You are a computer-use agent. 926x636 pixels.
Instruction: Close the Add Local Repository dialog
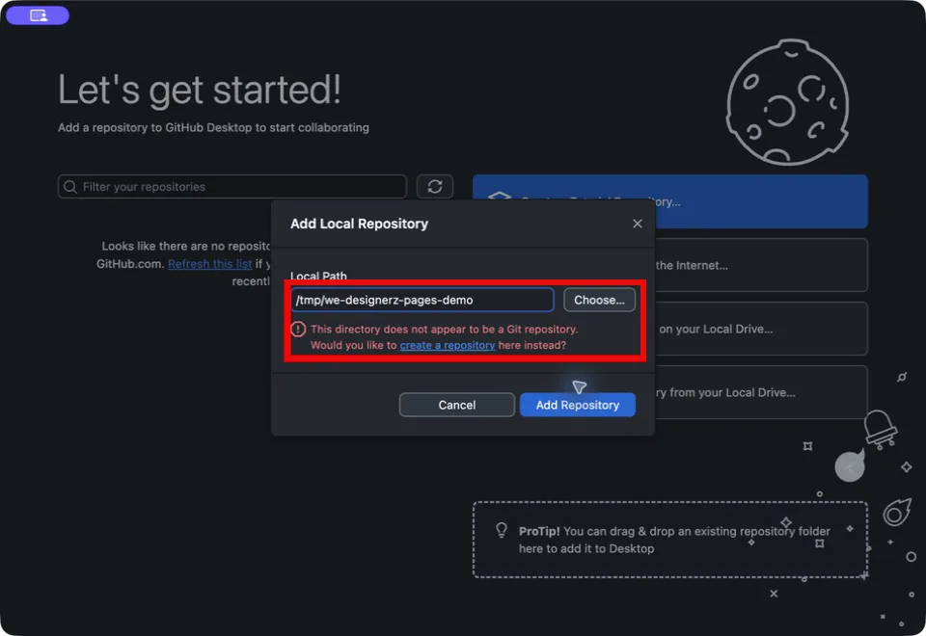coord(638,224)
